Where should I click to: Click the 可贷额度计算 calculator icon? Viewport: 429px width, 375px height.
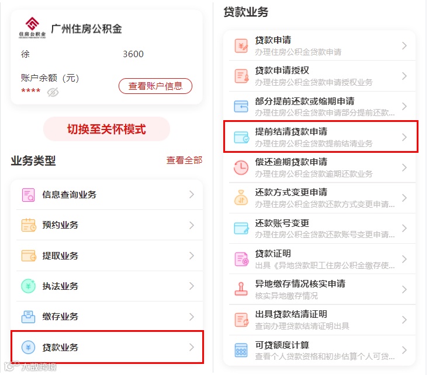click(x=241, y=351)
